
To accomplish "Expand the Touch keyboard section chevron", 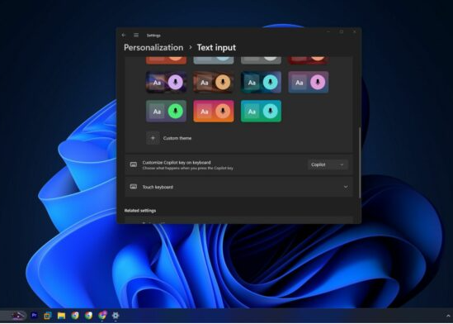I will point(346,187).
